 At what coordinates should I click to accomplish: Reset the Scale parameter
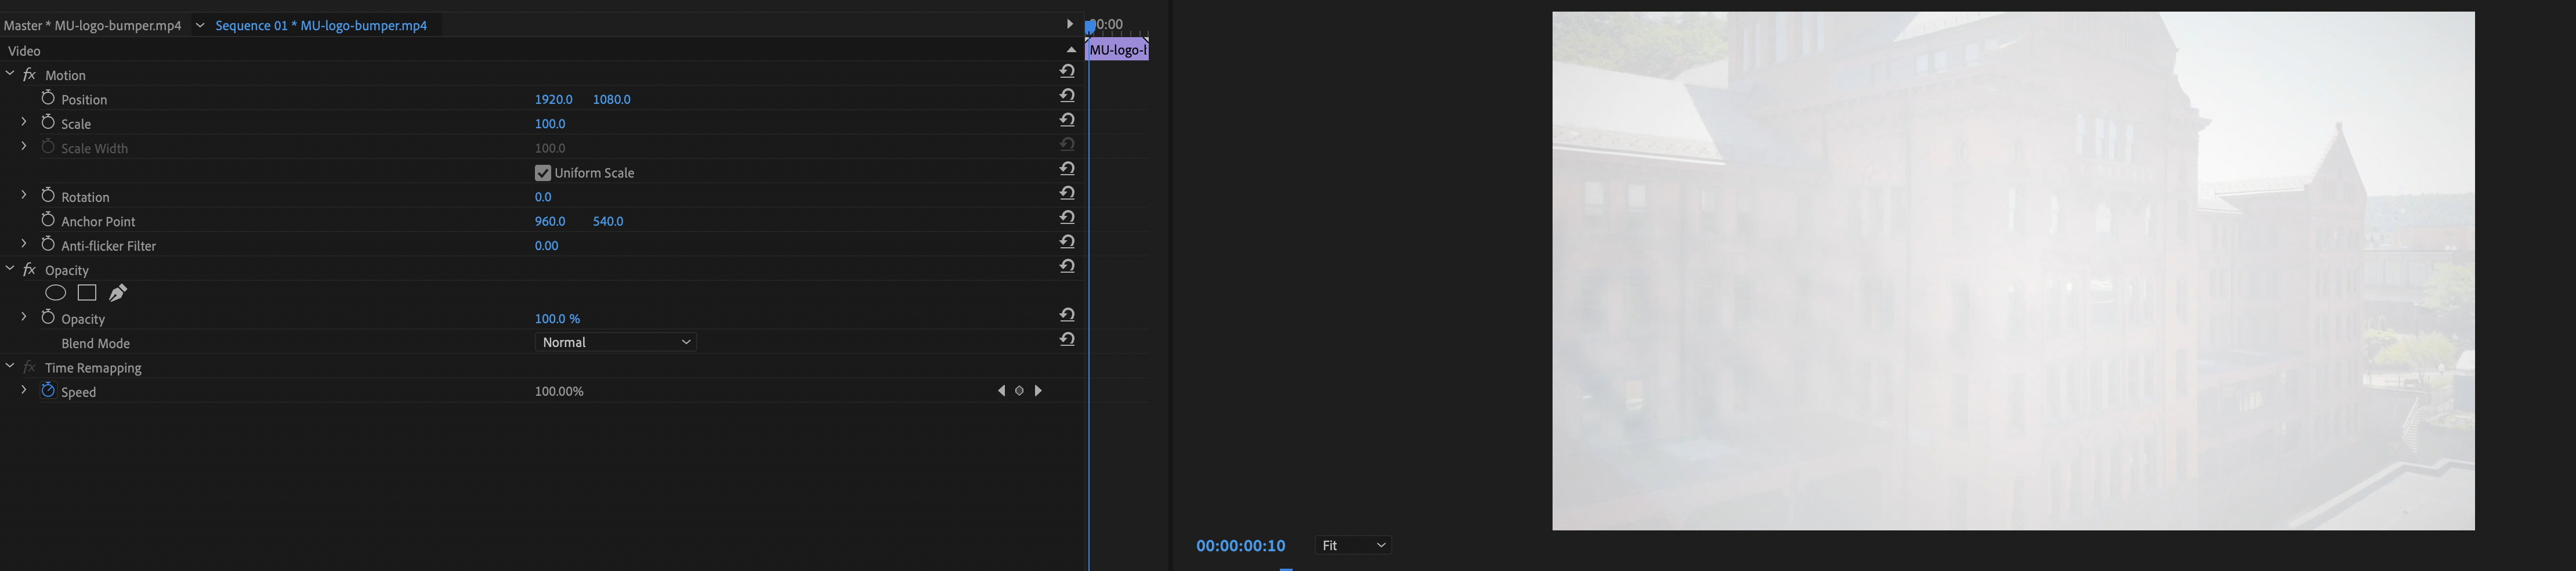pos(1067,120)
